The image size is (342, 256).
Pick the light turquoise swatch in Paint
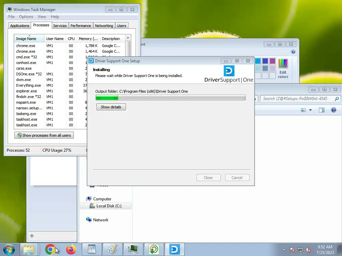coord(258,68)
